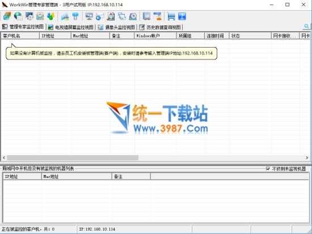Viewport: 312px width, 234px height.
Task: Sort by 客户机名 column header
Action: coord(20,36)
